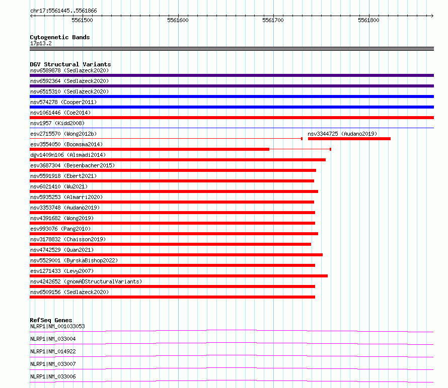Screen dimensions: 448x388
Task: Click the 17p13.2 band label
Action: [x=41, y=43]
